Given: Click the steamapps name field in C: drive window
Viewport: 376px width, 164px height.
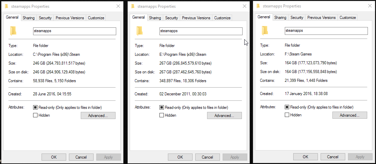Looking at the screenshot, I should (75, 31).
